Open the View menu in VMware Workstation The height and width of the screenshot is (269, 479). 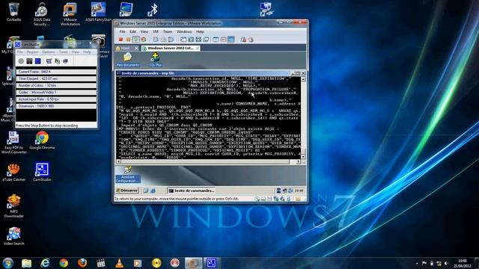point(144,31)
